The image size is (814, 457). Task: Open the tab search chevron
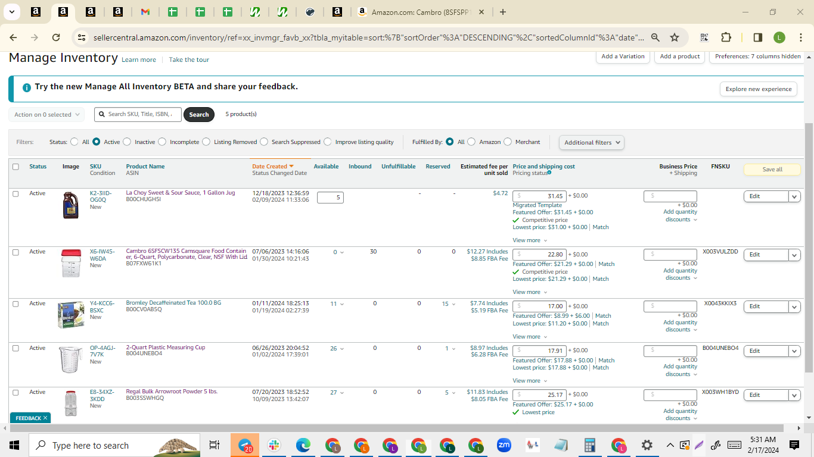tap(12, 12)
